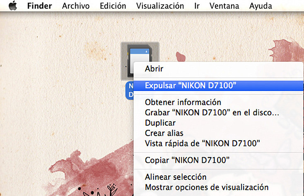304x196 pixels.
Task: Open the Finder menu
Action: coord(39,6)
